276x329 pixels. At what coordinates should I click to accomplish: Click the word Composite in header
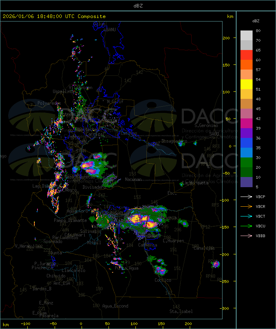(x=92, y=16)
